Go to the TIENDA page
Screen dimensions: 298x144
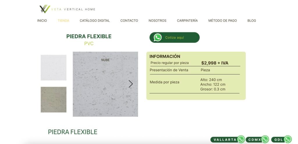click(63, 21)
